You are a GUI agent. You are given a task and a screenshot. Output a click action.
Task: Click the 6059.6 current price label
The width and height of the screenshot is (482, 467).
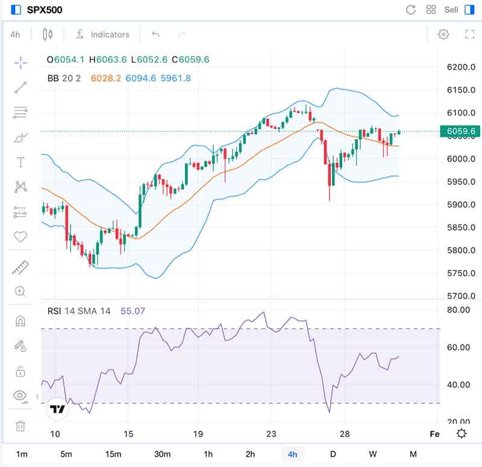(x=461, y=131)
